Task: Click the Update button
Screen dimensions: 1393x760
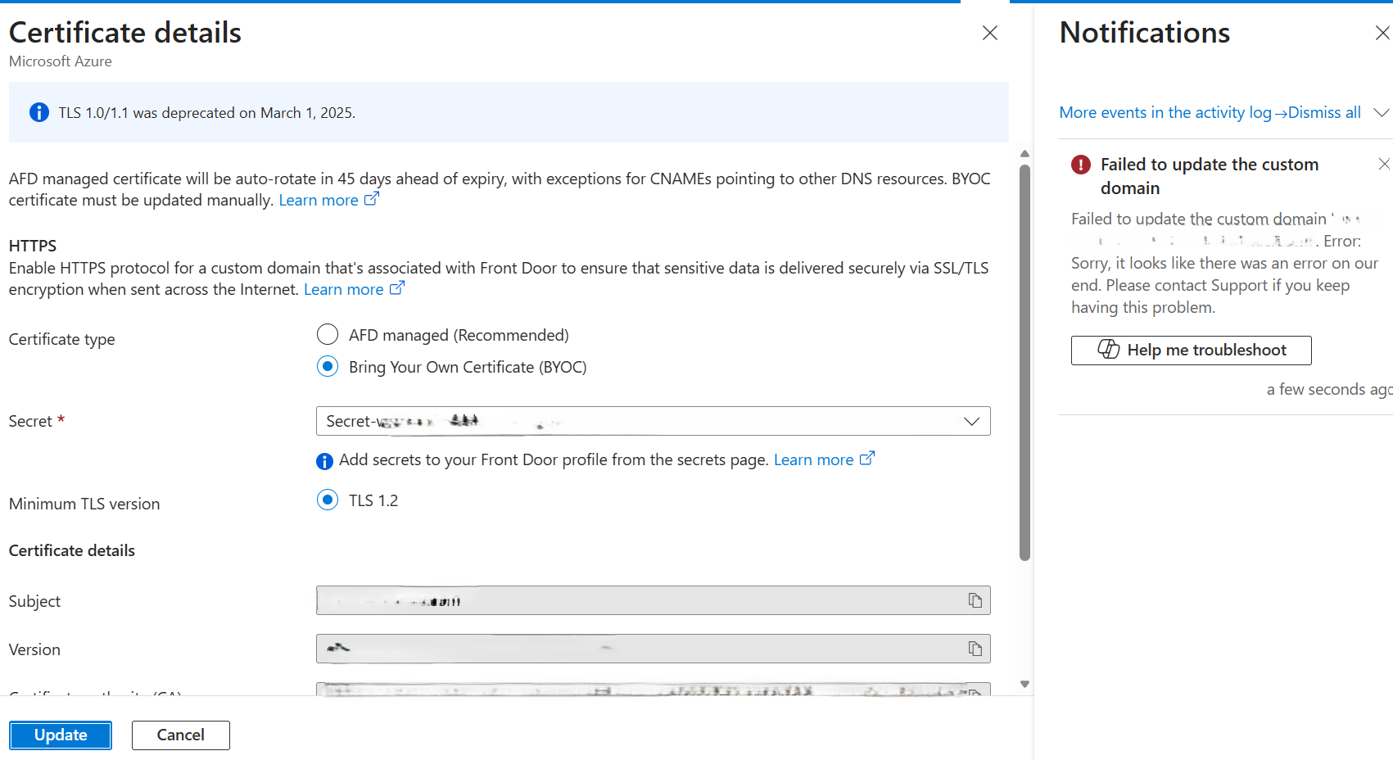Action: click(60, 735)
